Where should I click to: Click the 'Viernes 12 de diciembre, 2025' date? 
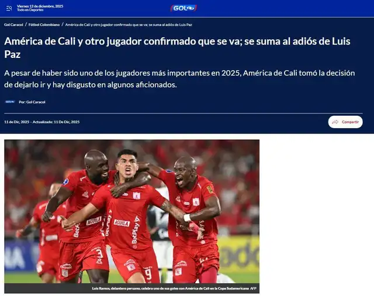pos(40,6)
